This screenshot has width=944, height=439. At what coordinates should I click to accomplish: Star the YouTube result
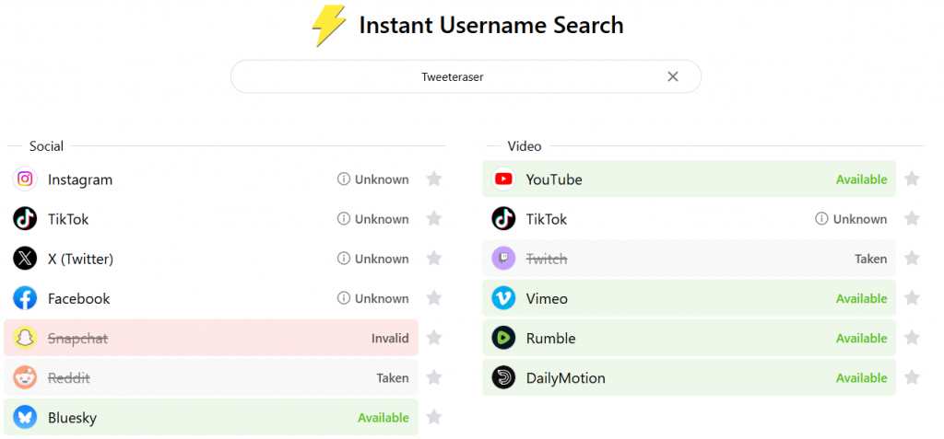click(912, 179)
